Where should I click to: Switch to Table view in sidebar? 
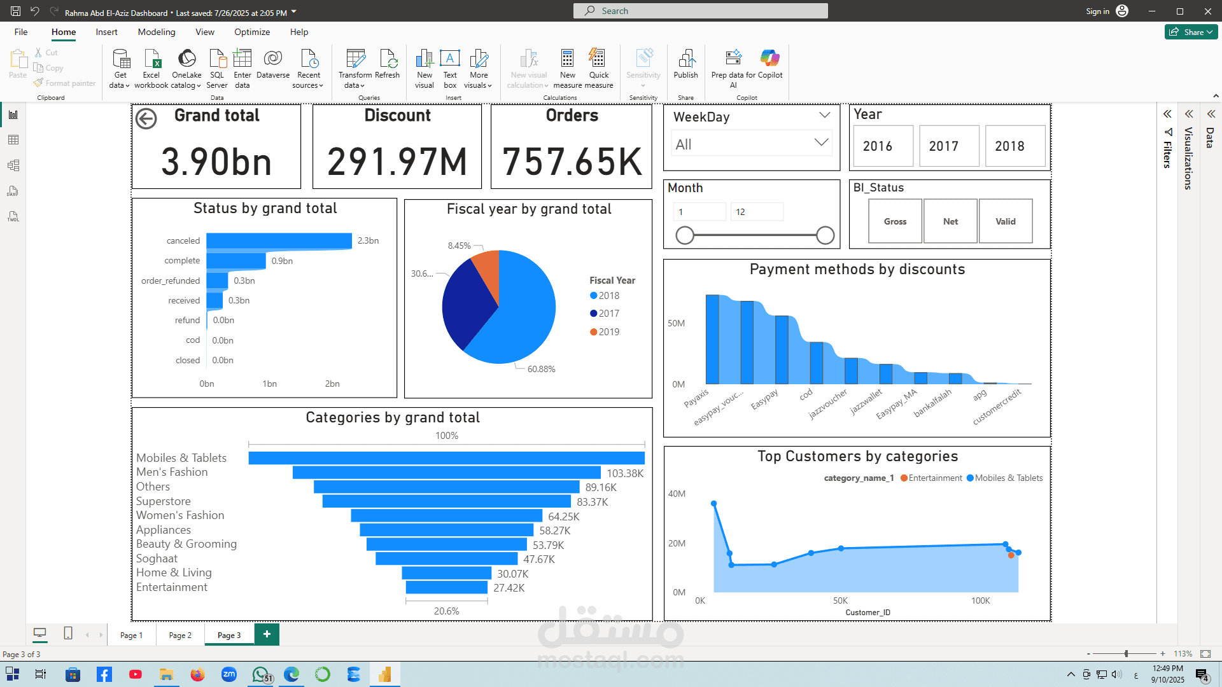(x=13, y=140)
